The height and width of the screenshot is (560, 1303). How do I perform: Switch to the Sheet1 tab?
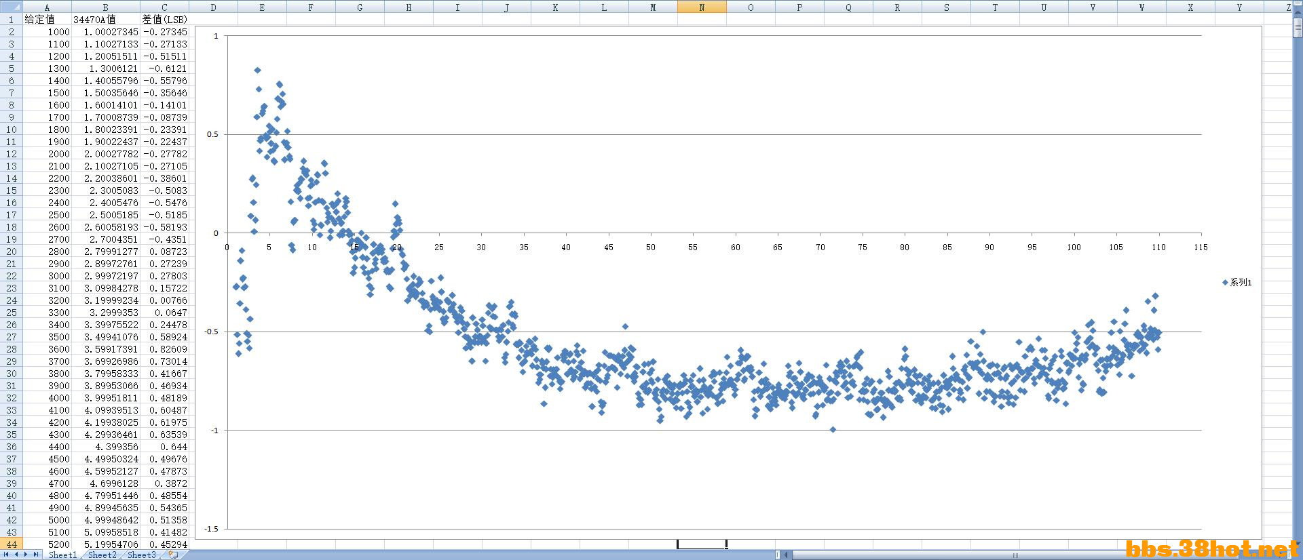click(62, 555)
